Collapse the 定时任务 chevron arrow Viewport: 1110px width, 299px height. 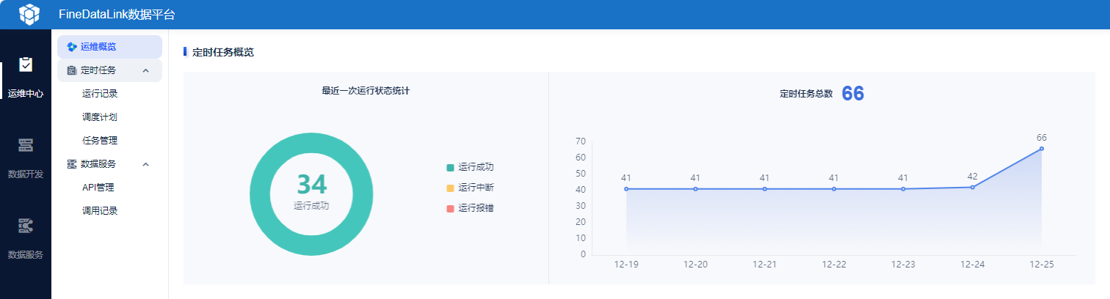point(145,70)
